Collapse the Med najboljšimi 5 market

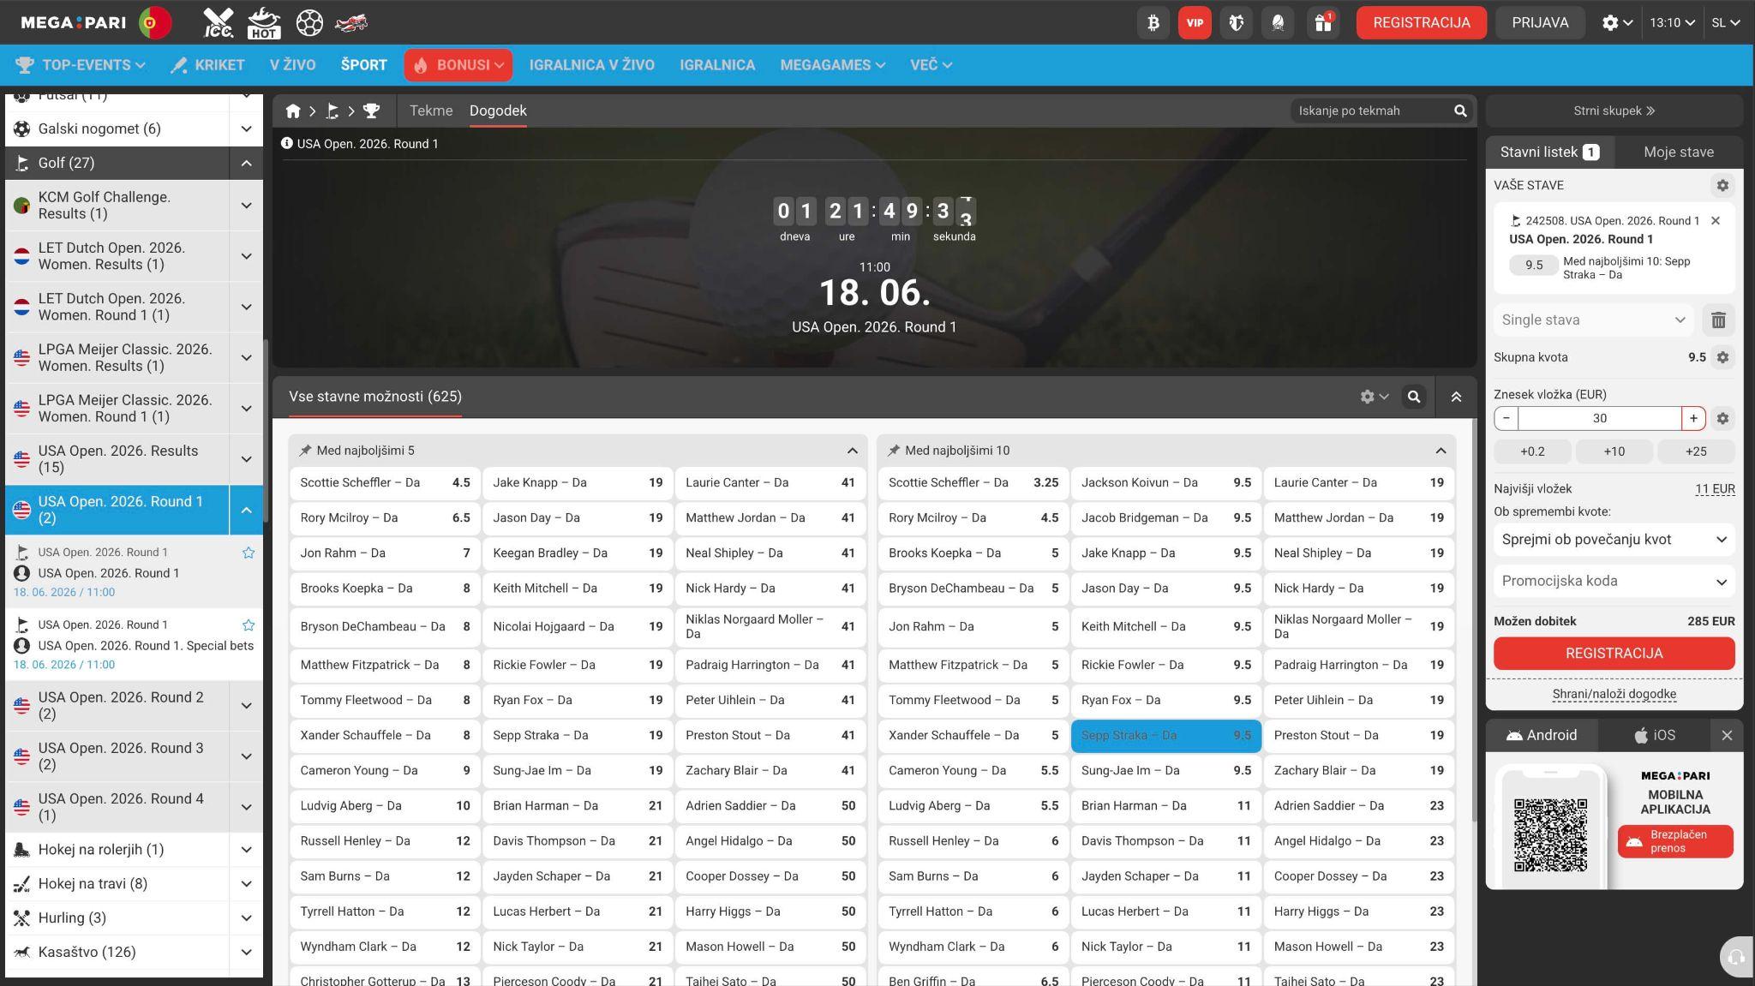tap(852, 451)
